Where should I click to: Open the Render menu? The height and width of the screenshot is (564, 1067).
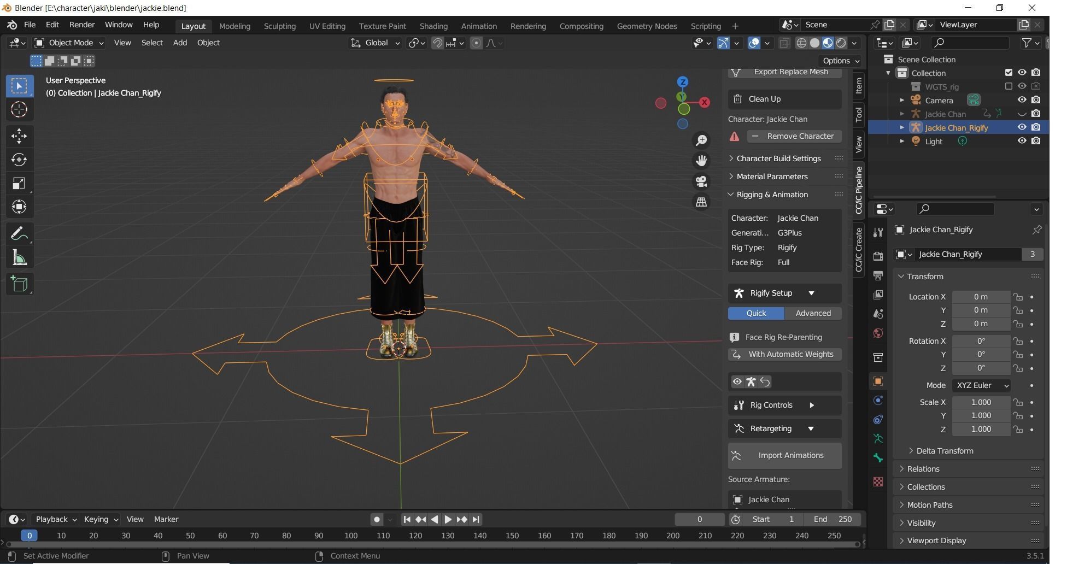82,25
